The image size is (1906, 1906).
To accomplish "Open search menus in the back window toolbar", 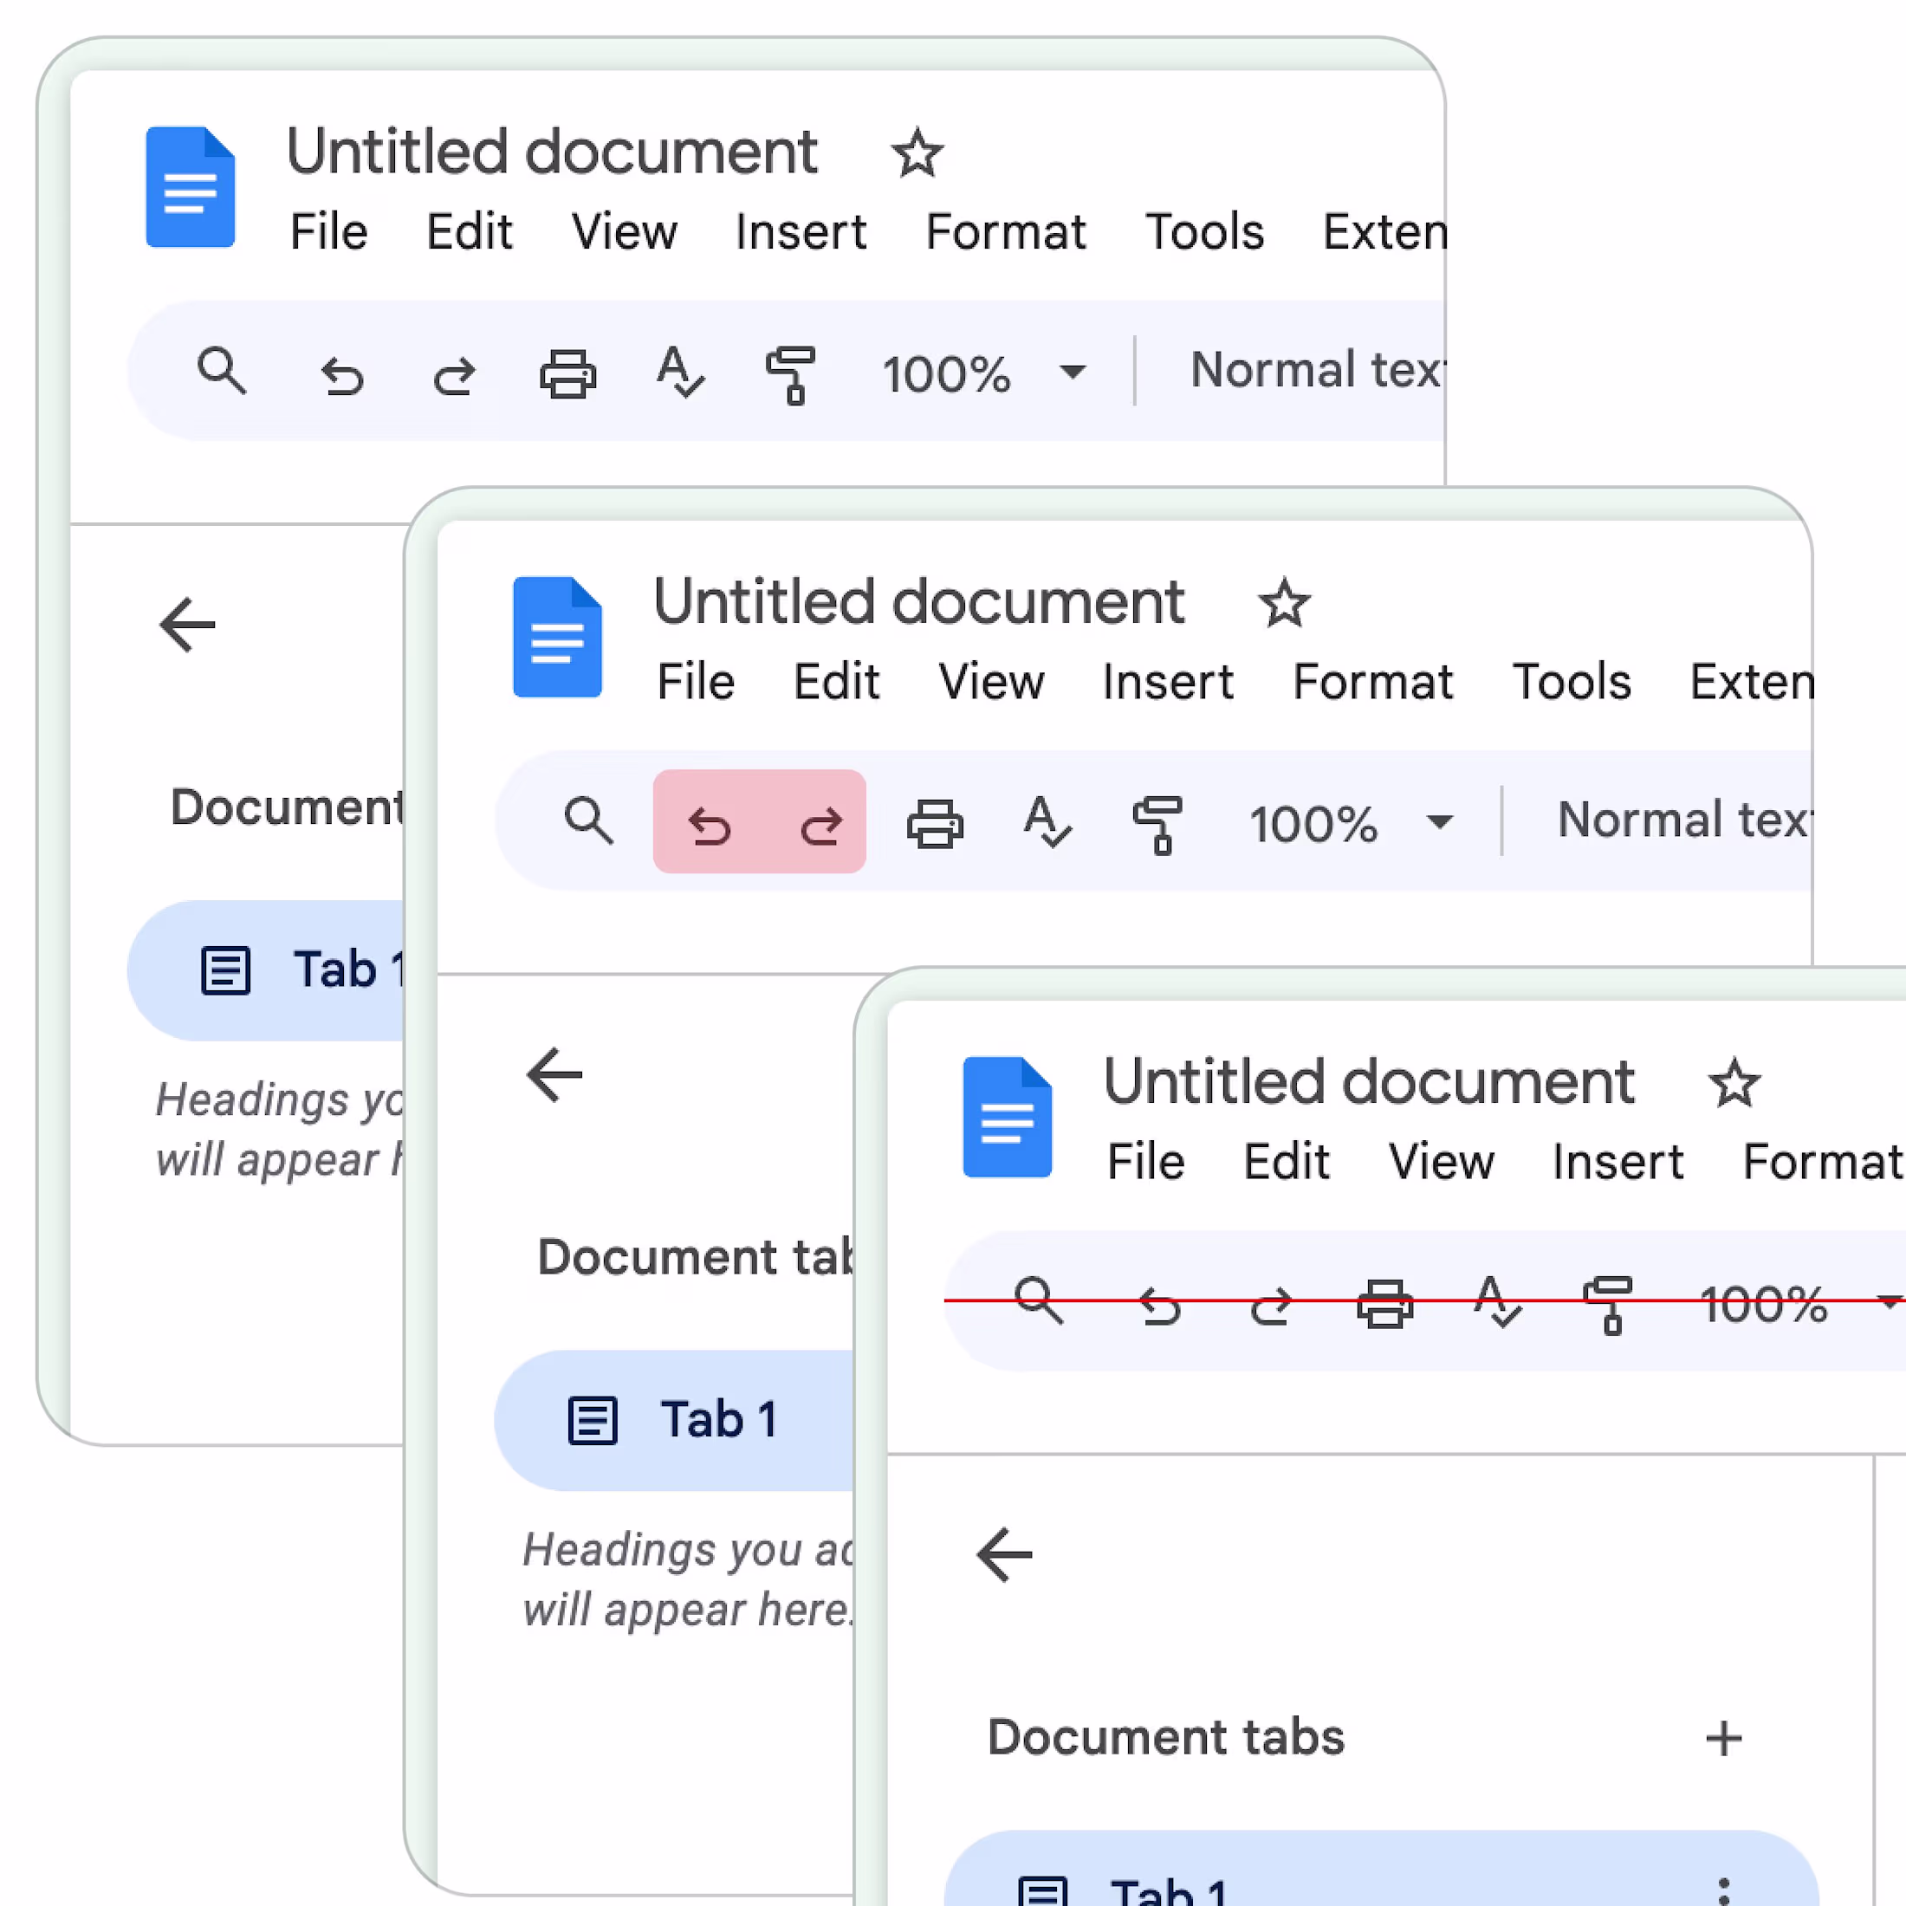I will (222, 372).
